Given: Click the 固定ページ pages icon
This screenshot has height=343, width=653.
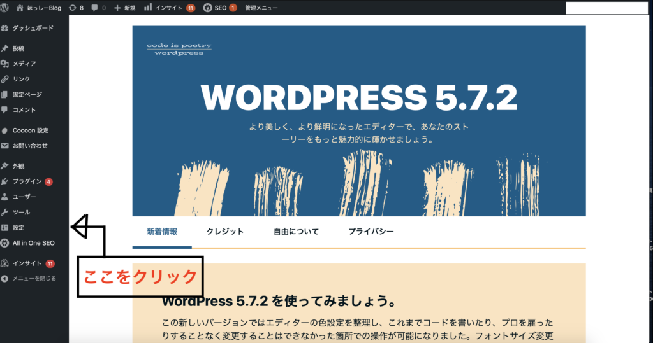Looking at the screenshot, I should pos(4,94).
